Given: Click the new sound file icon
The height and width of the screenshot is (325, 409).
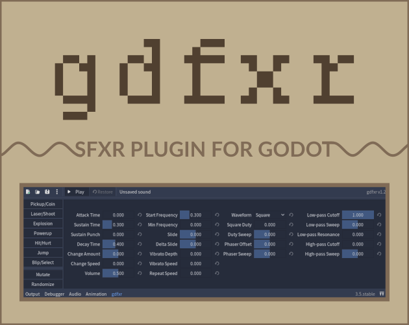Looking at the screenshot, I should [x=28, y=192].
